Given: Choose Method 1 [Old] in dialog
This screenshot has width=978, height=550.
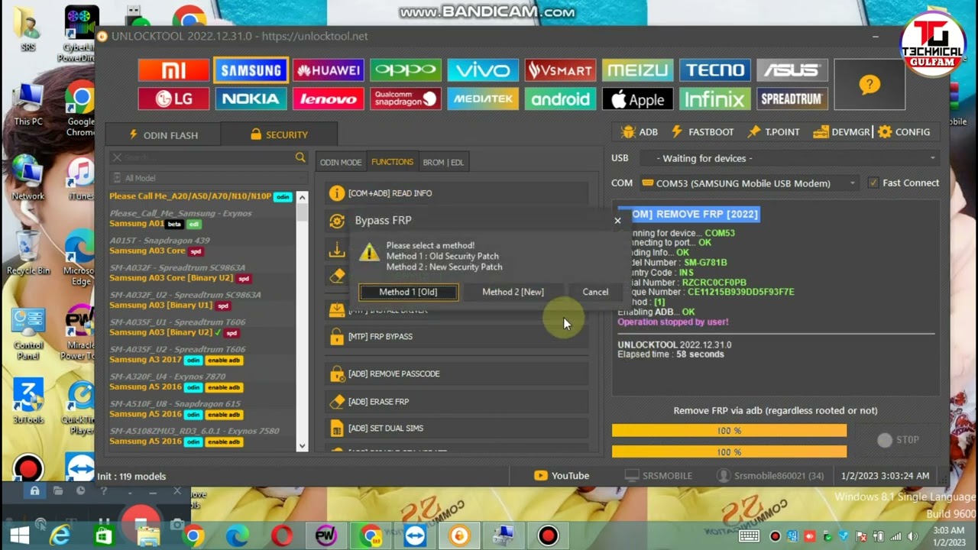Looking at the screenshot, I should [x=409, y=292].
